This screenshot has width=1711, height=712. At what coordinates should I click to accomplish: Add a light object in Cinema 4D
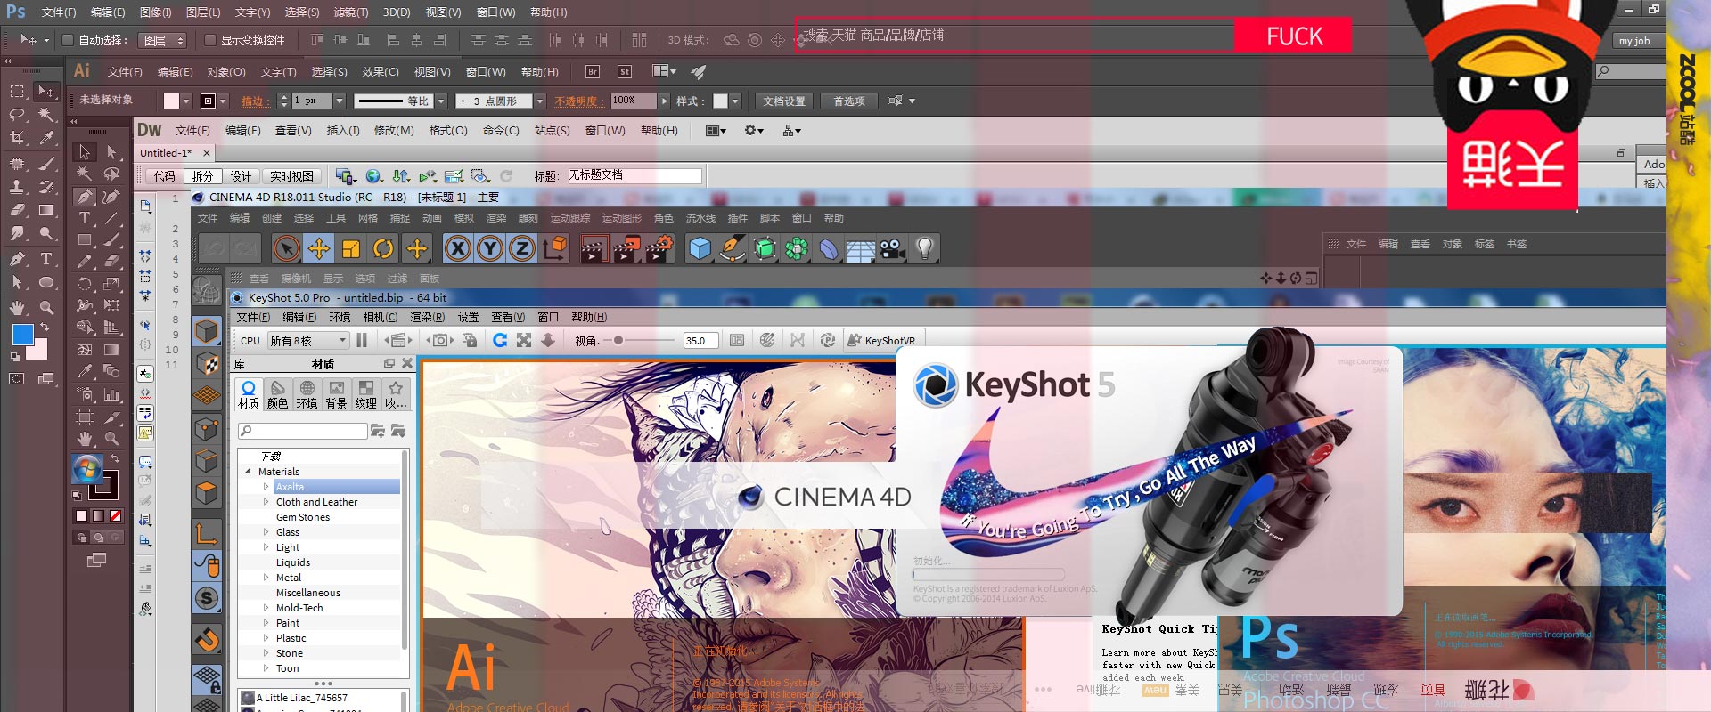pyautogui.click(x=925, y=248)
